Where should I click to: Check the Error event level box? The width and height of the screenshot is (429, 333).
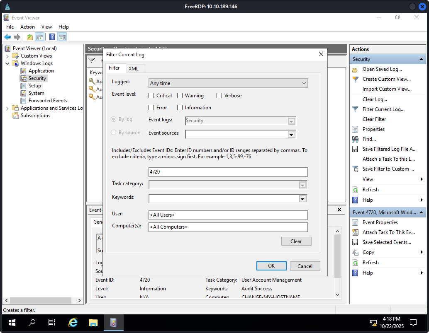tap(151, 108)
